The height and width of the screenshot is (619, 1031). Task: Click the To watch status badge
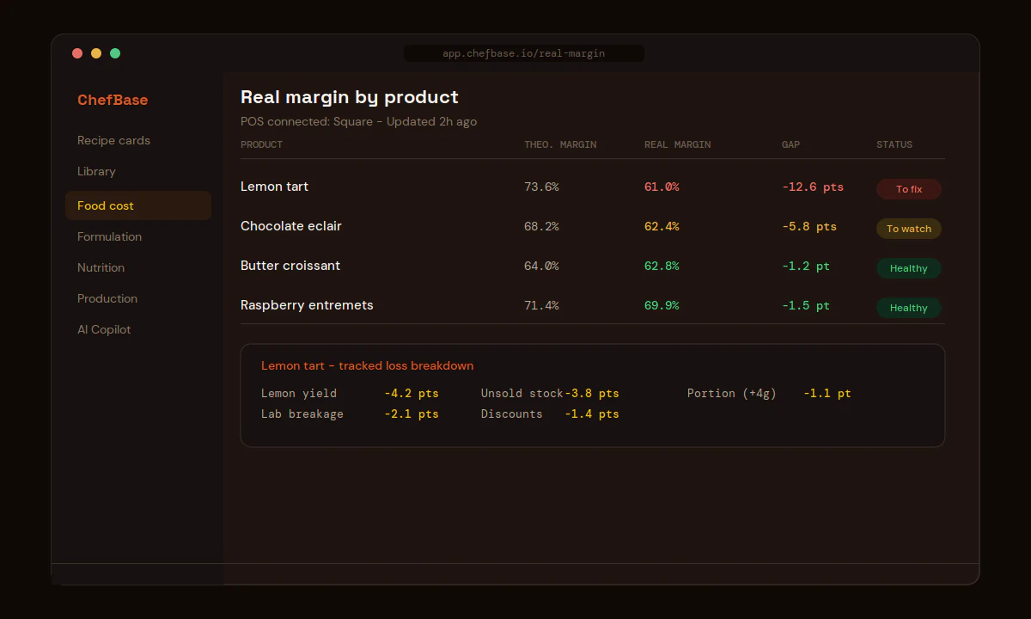(x=909, y=229)
